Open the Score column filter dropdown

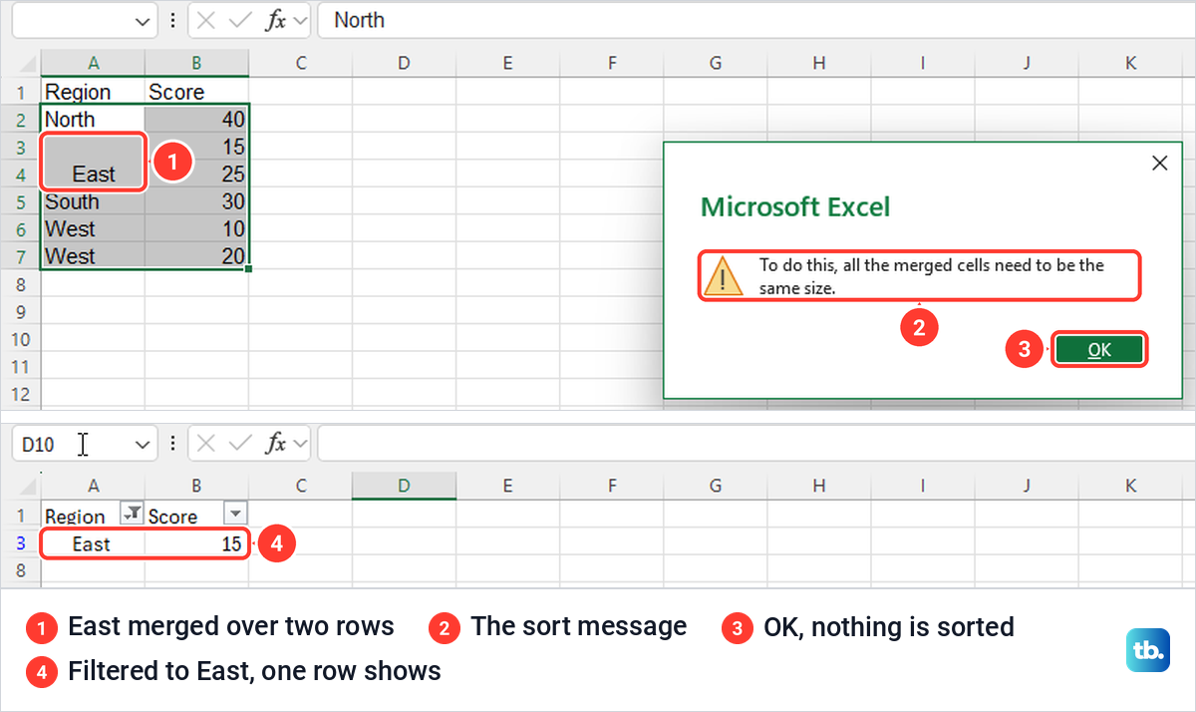235,514
